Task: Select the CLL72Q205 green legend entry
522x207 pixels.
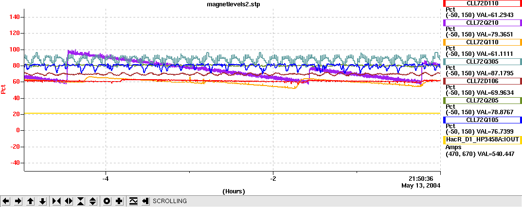Action: (x=482, y=101)
